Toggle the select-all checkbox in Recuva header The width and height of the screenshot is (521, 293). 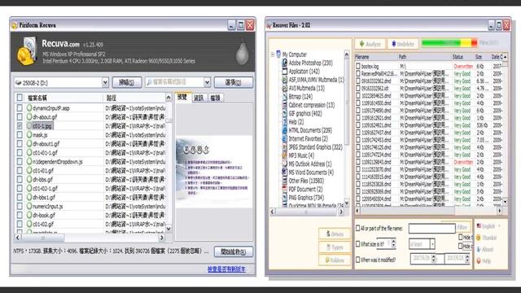pyautogui.click(x=20, y=98)
